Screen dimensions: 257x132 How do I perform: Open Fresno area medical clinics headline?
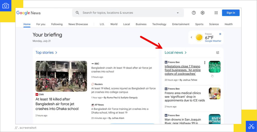click(x=185, y=97)
